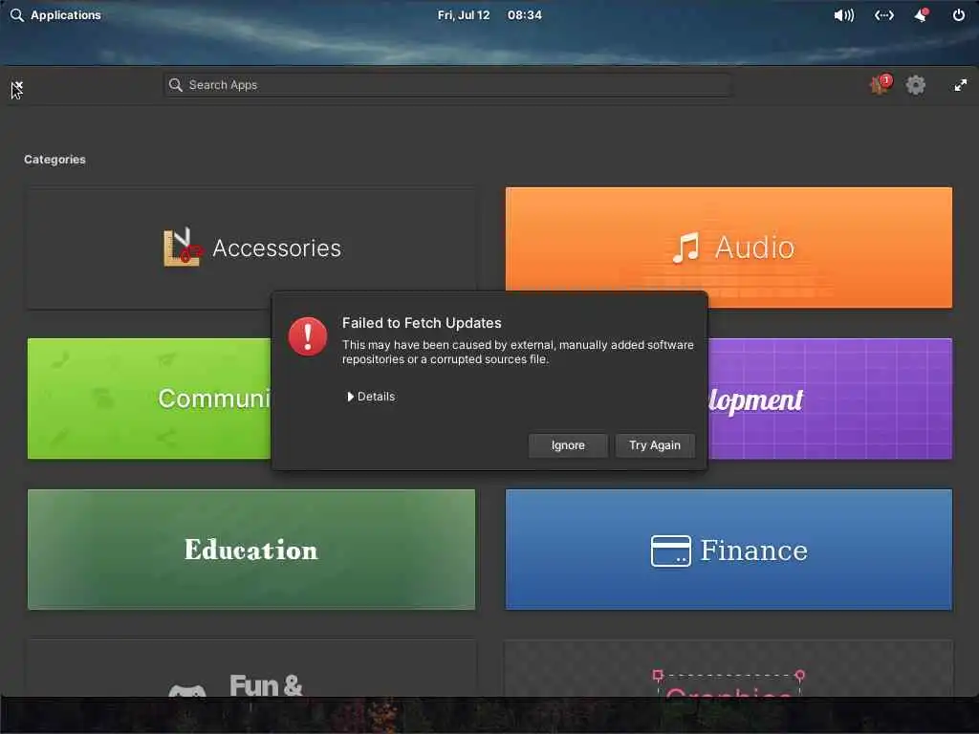Click the search magnifier icon in Search Apps
The width and height of the screenshot is (979, 734).
[x=176, y=85]
